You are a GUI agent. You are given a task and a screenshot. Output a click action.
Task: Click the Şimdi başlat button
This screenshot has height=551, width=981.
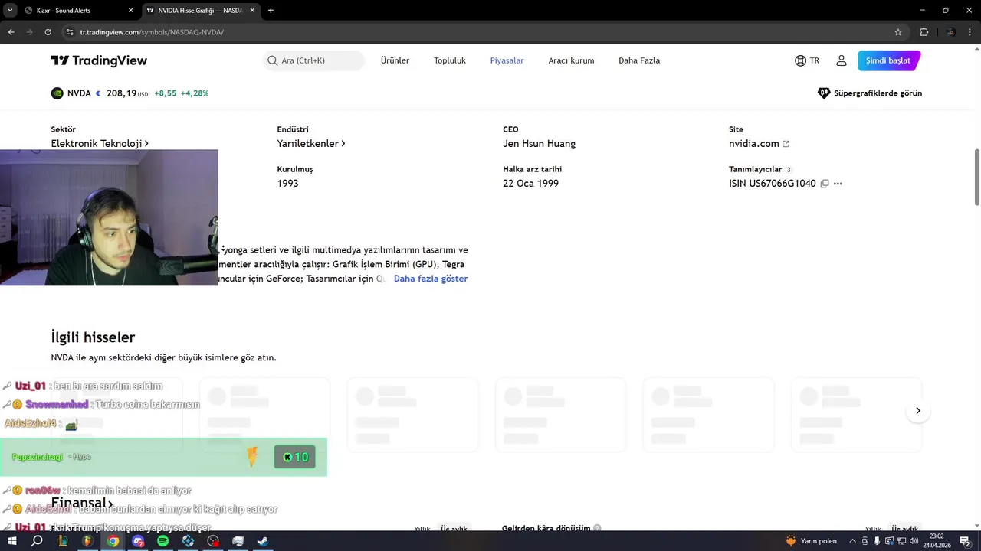coord(888,60)
